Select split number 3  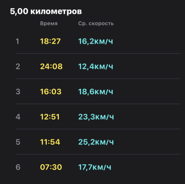[18, 92]
